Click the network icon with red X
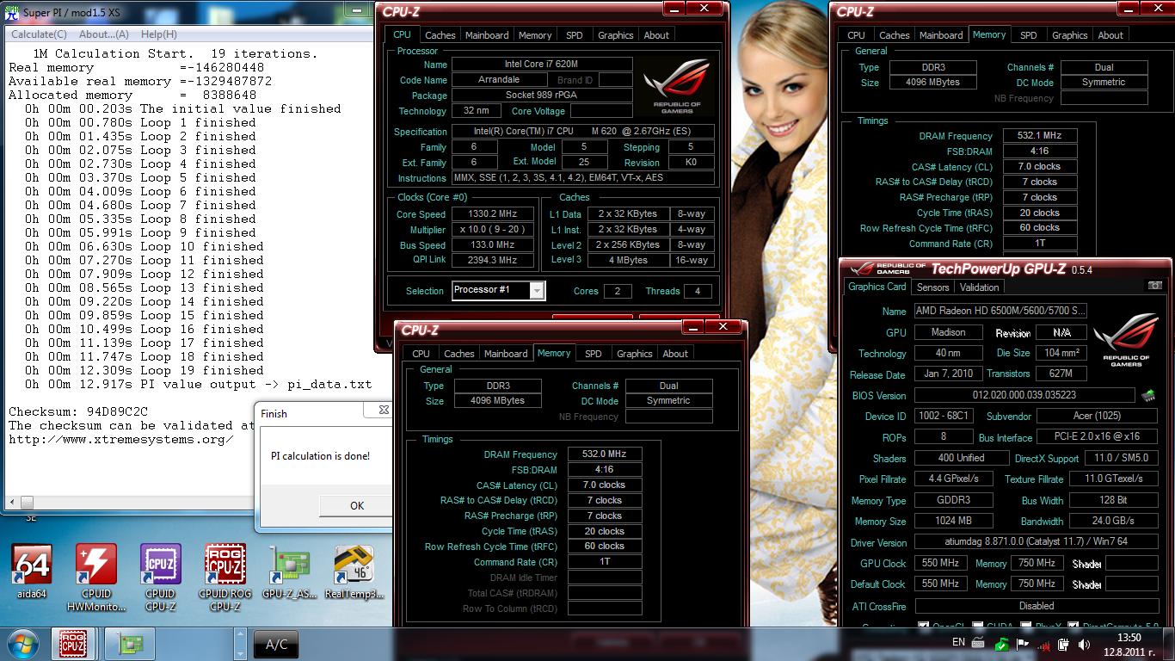The image size is (1175, 661). click(1043, 645)
